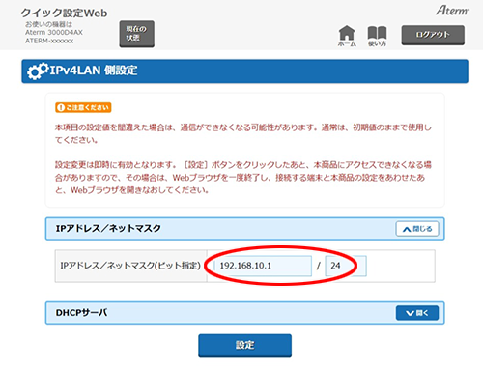
Task: Click the gear icon beside IPv4LAN側設定
Action: tap(38, 71)
